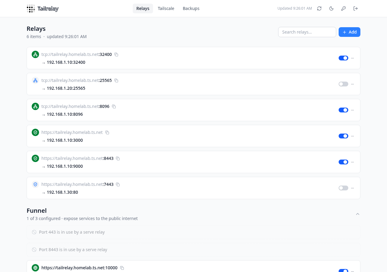Click the target 192.168.1.30:80

pyautogui.click(x=62, y=192)
